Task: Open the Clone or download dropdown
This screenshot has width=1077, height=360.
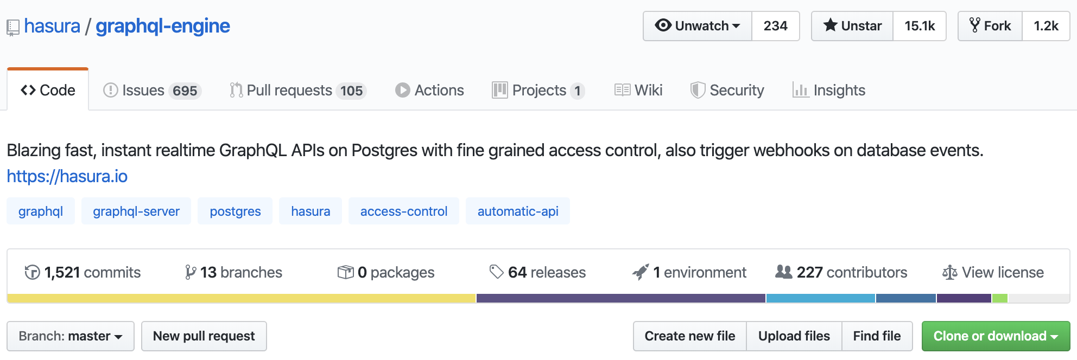Action: pos(996,336)
